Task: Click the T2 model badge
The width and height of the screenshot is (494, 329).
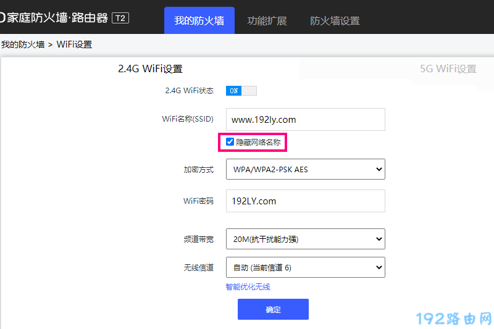Action: coord(120,18)
